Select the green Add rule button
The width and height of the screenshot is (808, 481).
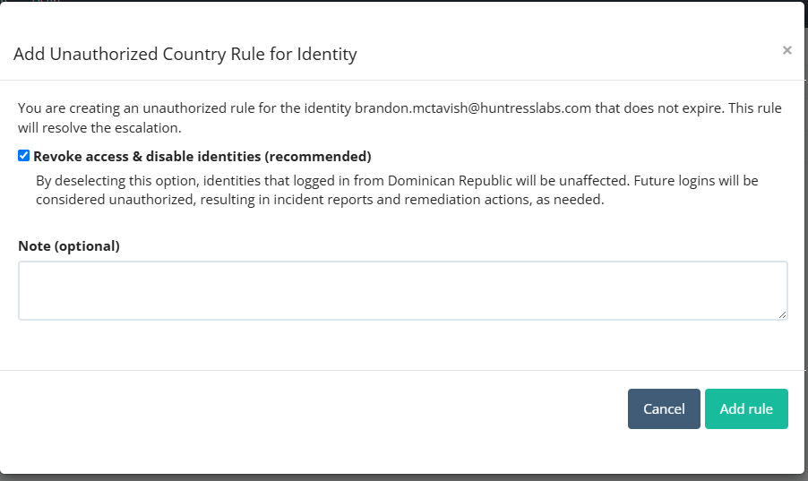(746, 408)
